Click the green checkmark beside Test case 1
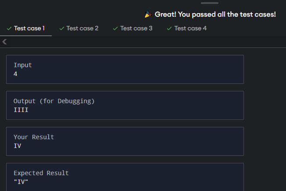The image size is (286, 191). tap(9, 29)
